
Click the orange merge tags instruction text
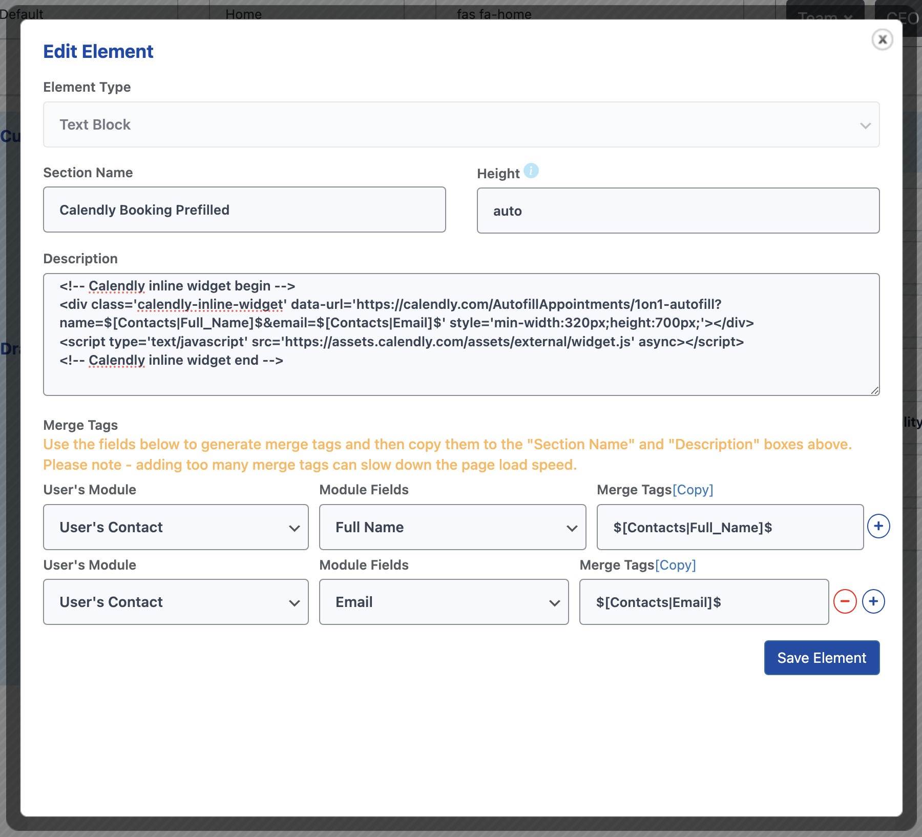[447, 454]
